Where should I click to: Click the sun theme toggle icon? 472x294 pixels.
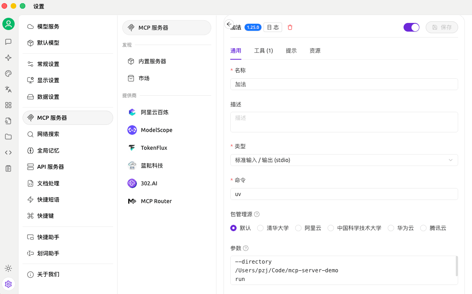(8, 268)
